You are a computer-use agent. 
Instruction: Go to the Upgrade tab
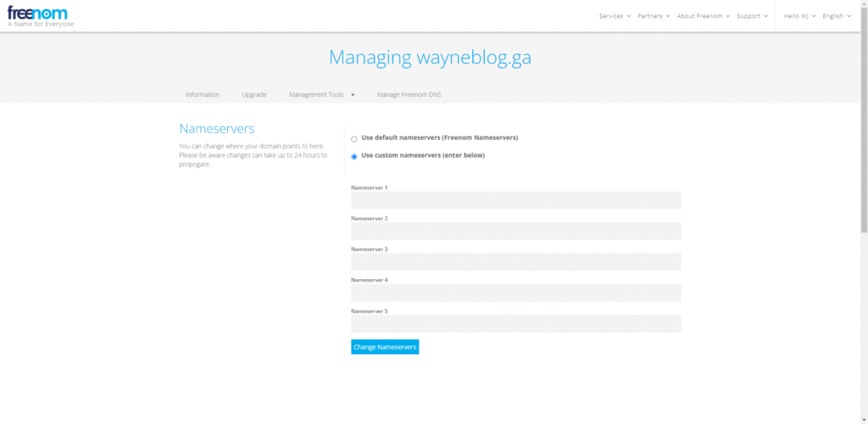click(254, 94)
